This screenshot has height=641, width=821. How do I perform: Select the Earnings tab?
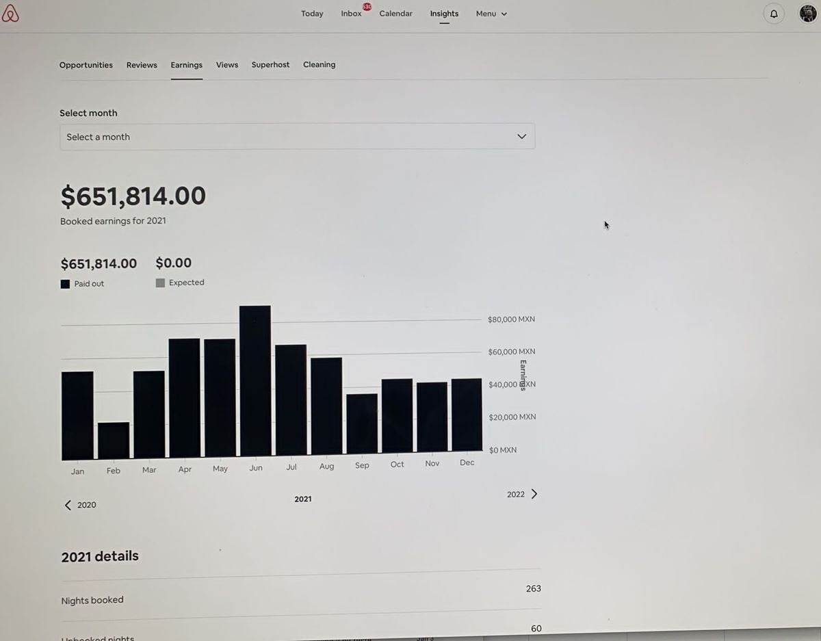(x=187, y=65)
